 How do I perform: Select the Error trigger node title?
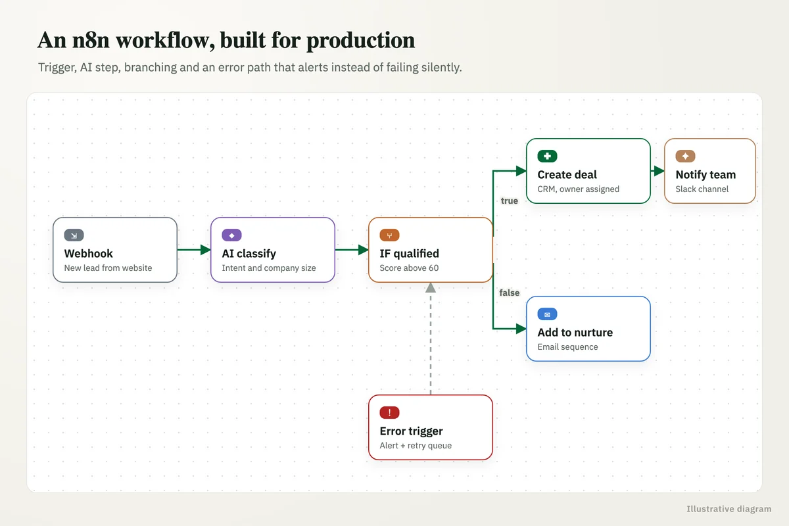pos(411,431)
